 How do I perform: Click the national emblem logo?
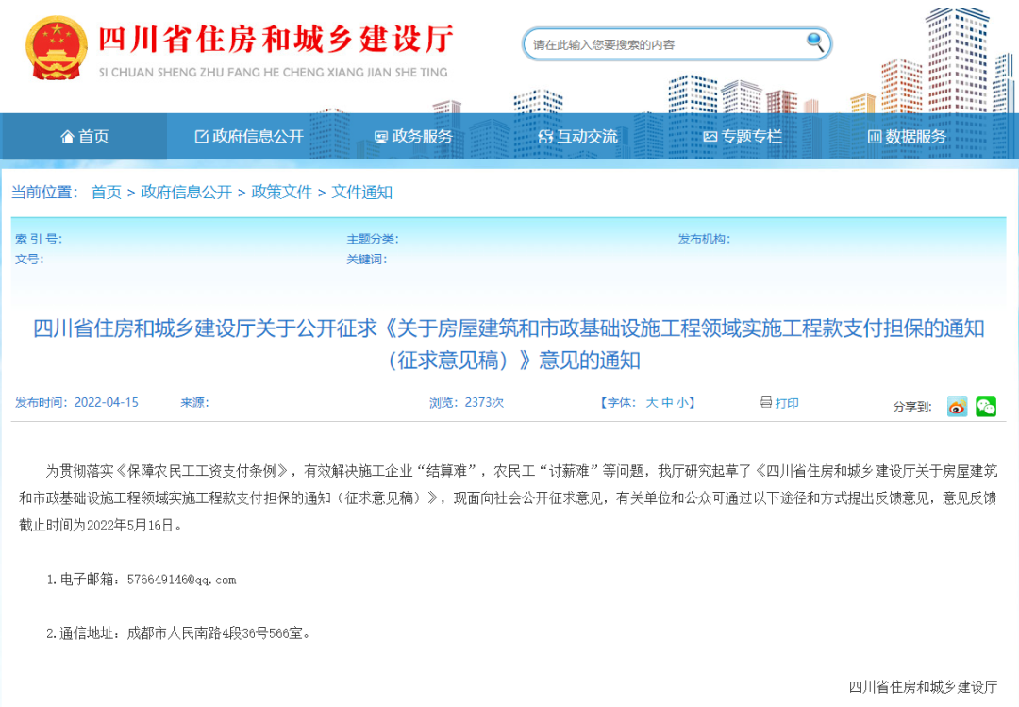pyautogui.click(x=56, y=45)
